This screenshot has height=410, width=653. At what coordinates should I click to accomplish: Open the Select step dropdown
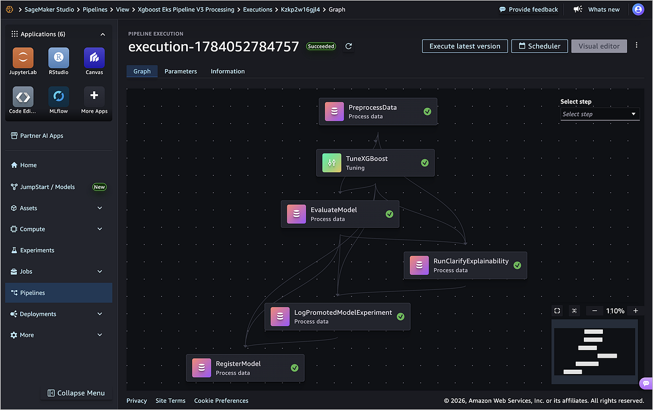[600, 114]
